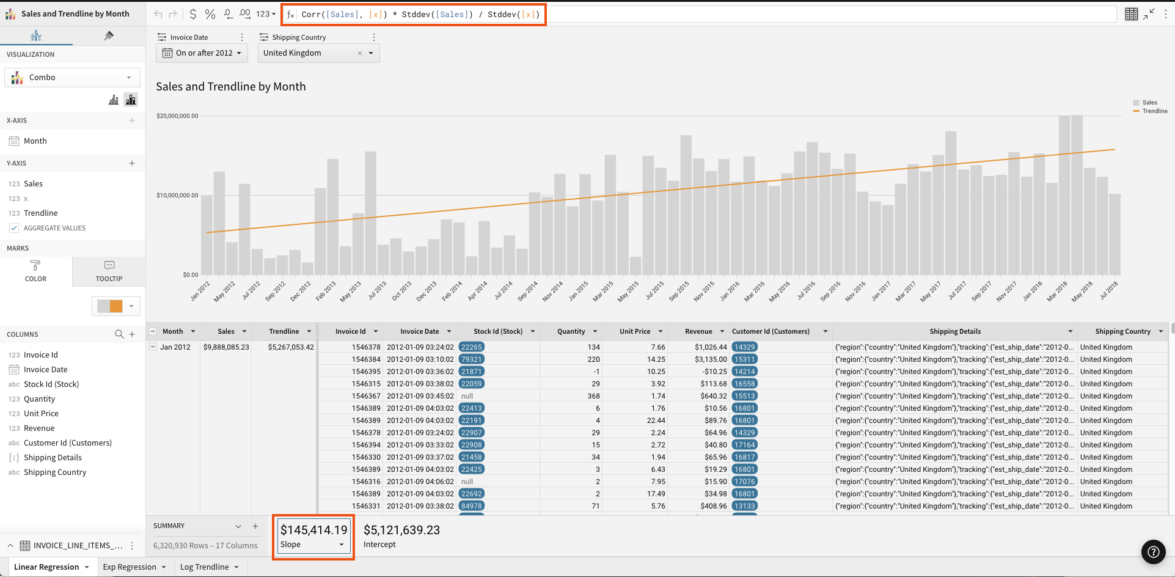Switch to the format paintbrush panel
Screen dimensions: 1175x577
[x=109, y=35]
